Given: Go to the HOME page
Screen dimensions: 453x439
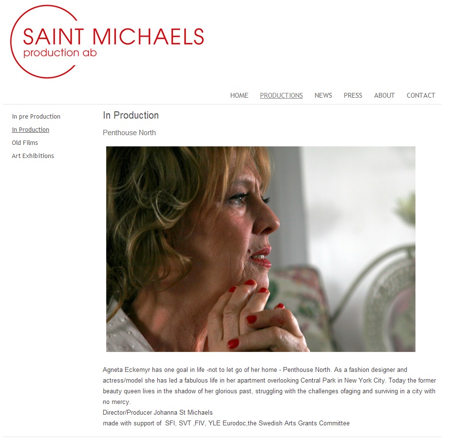Looking at the screenshot, I should pos(239,95).
